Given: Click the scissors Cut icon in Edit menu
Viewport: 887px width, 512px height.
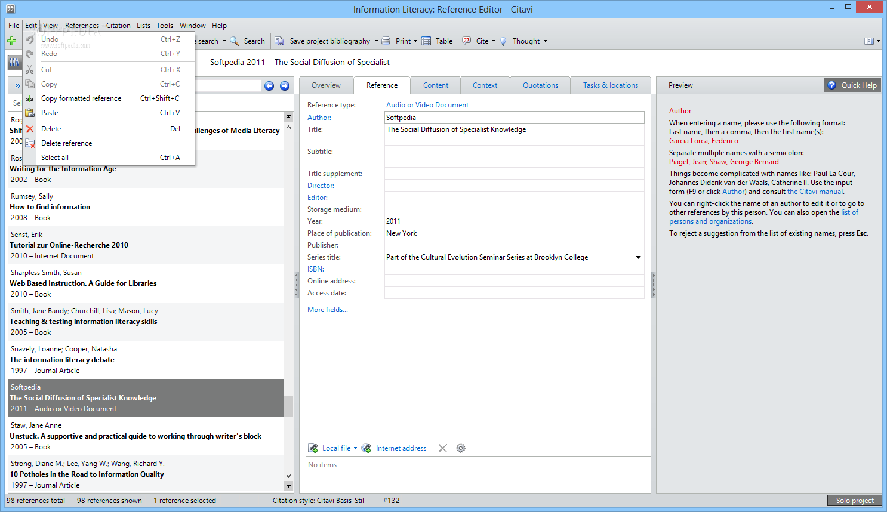Looking at the screenshot, I should coord(30,70).
